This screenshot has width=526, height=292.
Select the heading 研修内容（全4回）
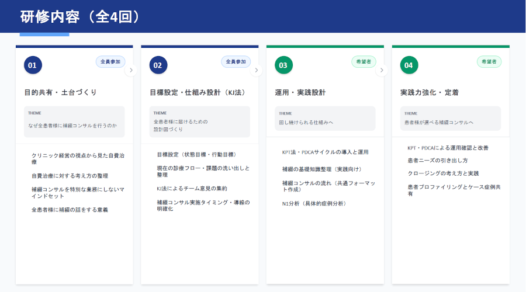coord(81,16)
